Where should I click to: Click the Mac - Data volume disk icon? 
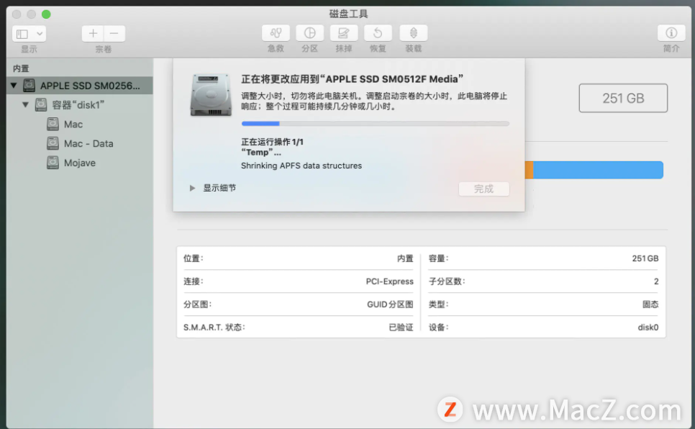coord(53,143)
